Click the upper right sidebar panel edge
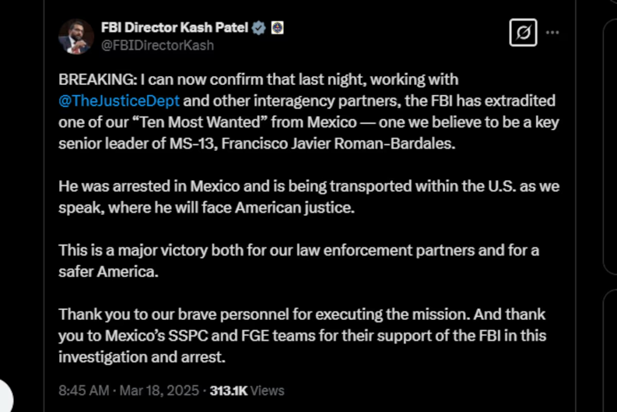This screenshot has height=412, width=617. [610, 146]
